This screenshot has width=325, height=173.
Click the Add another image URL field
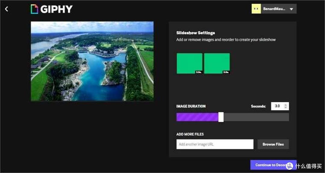[215, 144]
